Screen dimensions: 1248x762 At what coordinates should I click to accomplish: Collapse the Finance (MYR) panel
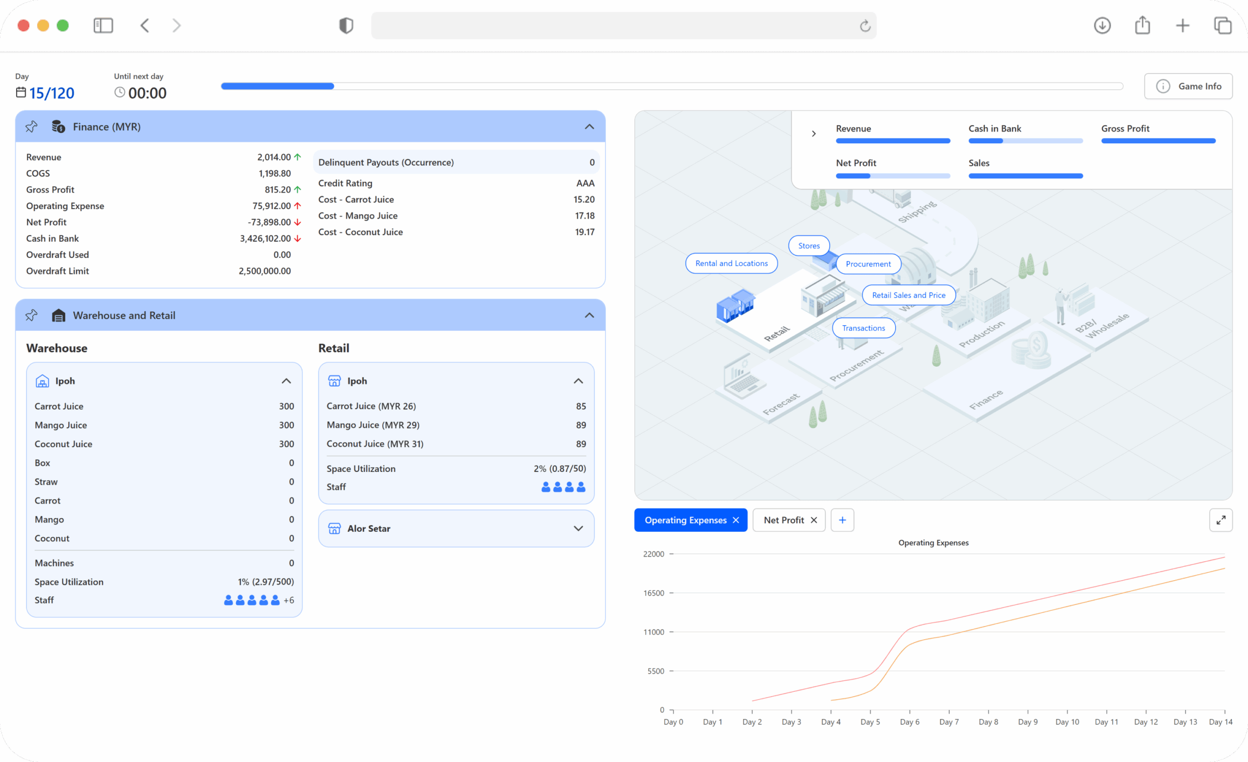(x=589, y=127)
